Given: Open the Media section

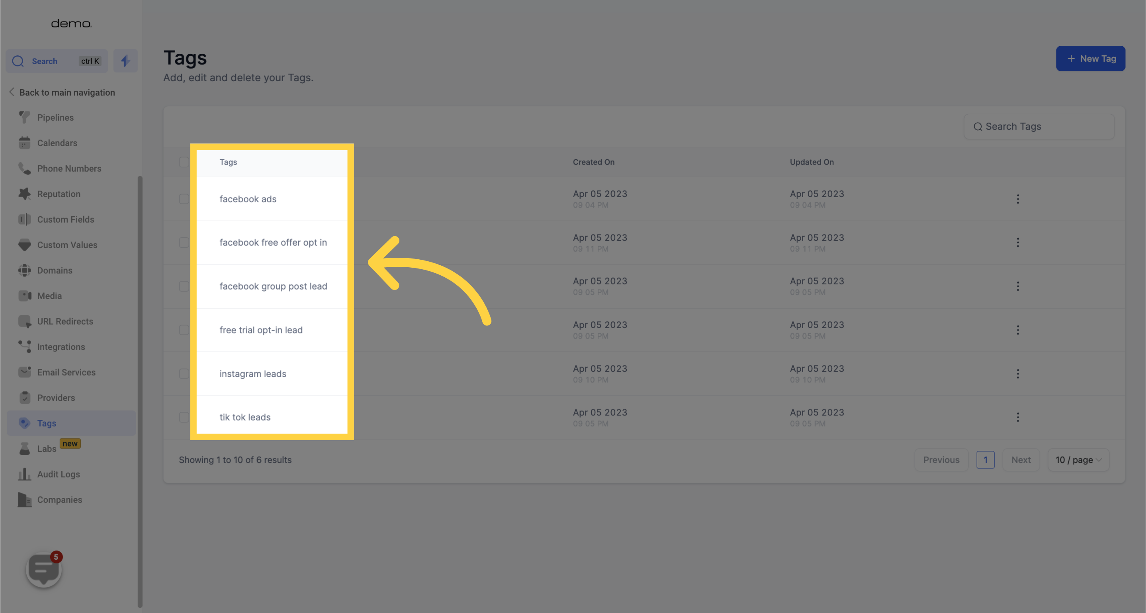Looking at the screenshot, I should click(x=49, y=296).
